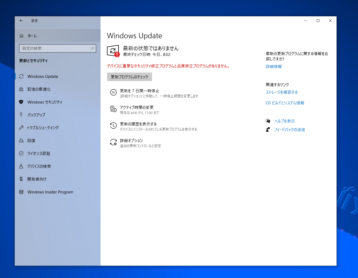The height and width of the screenshot is (278, 358).
Task: Click the Windows セキュリティ shield icon
Action: (21, 102)
